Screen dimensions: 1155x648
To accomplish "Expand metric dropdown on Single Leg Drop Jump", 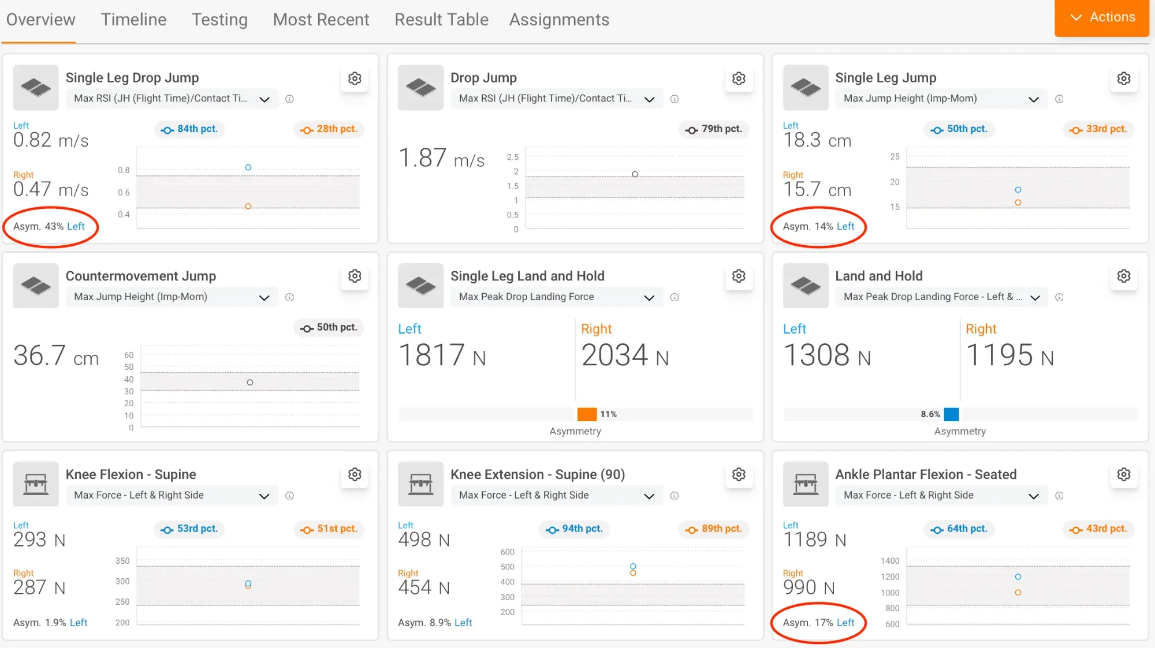I will pyautogui.click(x=172, y=99).
